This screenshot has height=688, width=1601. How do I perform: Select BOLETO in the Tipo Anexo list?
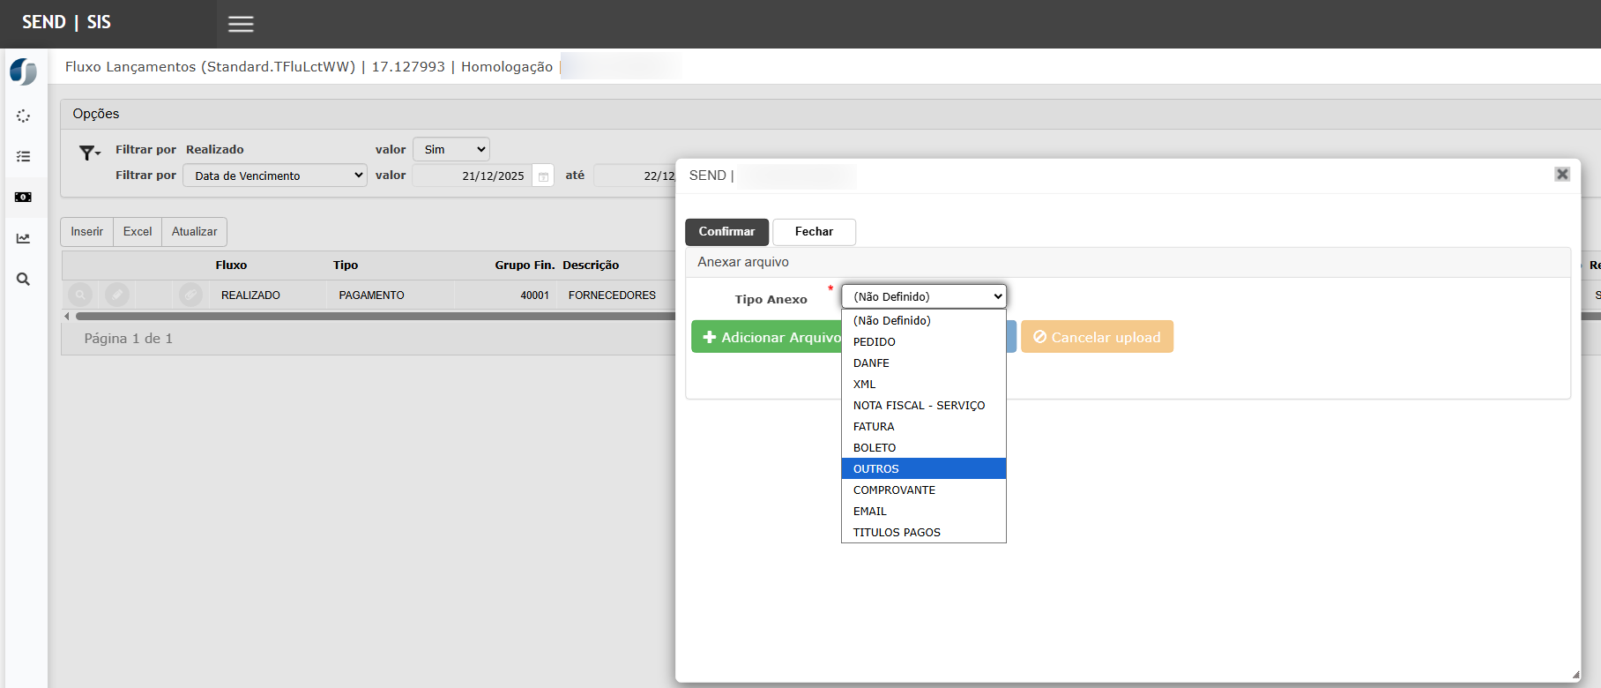click(x=923, y=448)
